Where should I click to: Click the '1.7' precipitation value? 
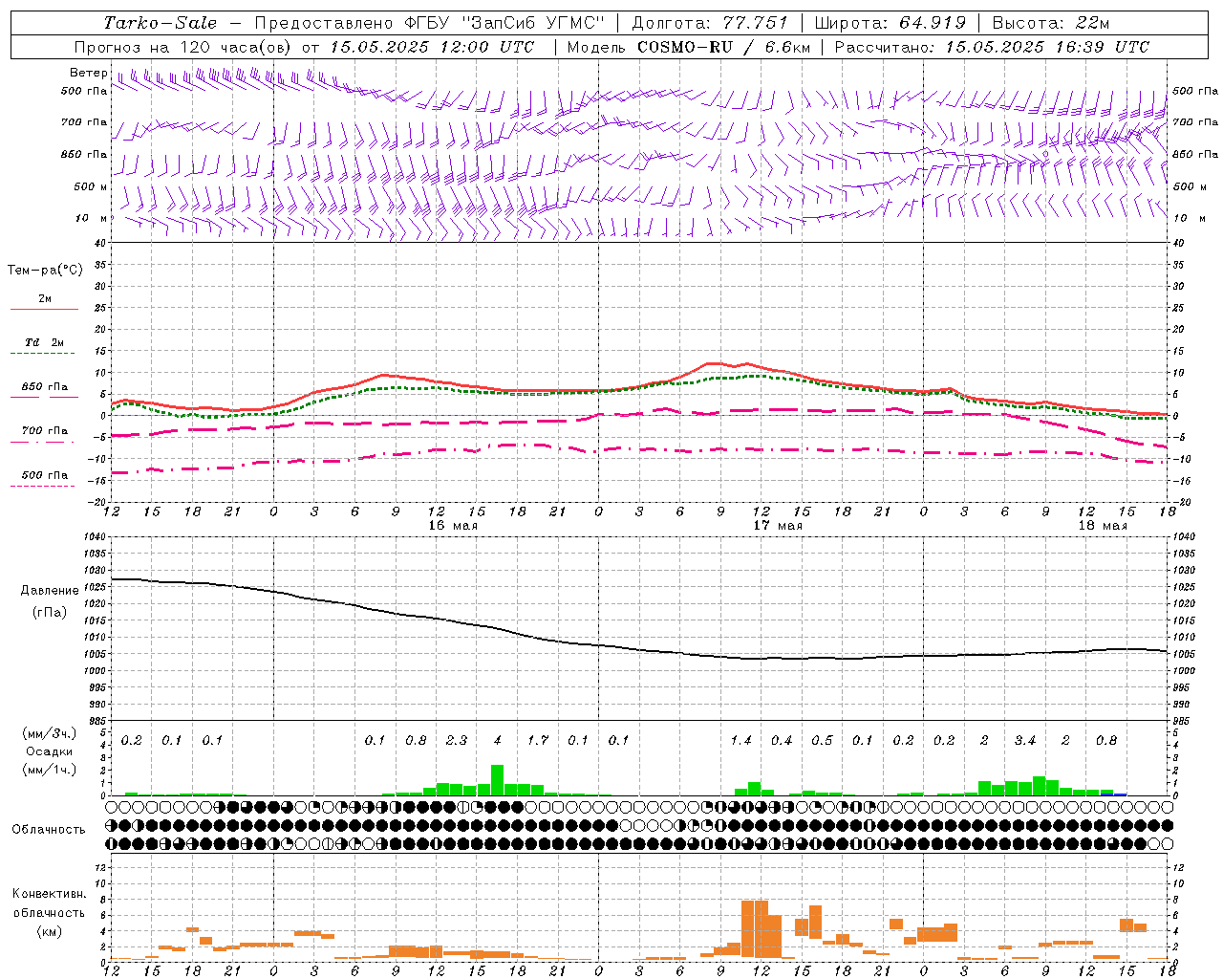click(x=538, y=740)
